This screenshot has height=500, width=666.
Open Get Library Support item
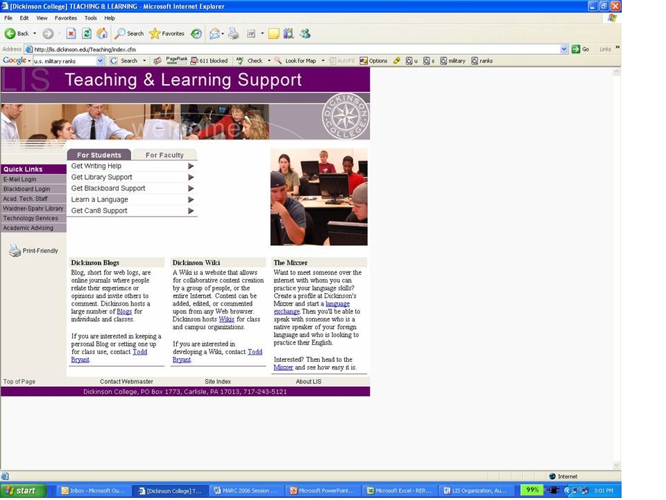(x=132, y=177)
